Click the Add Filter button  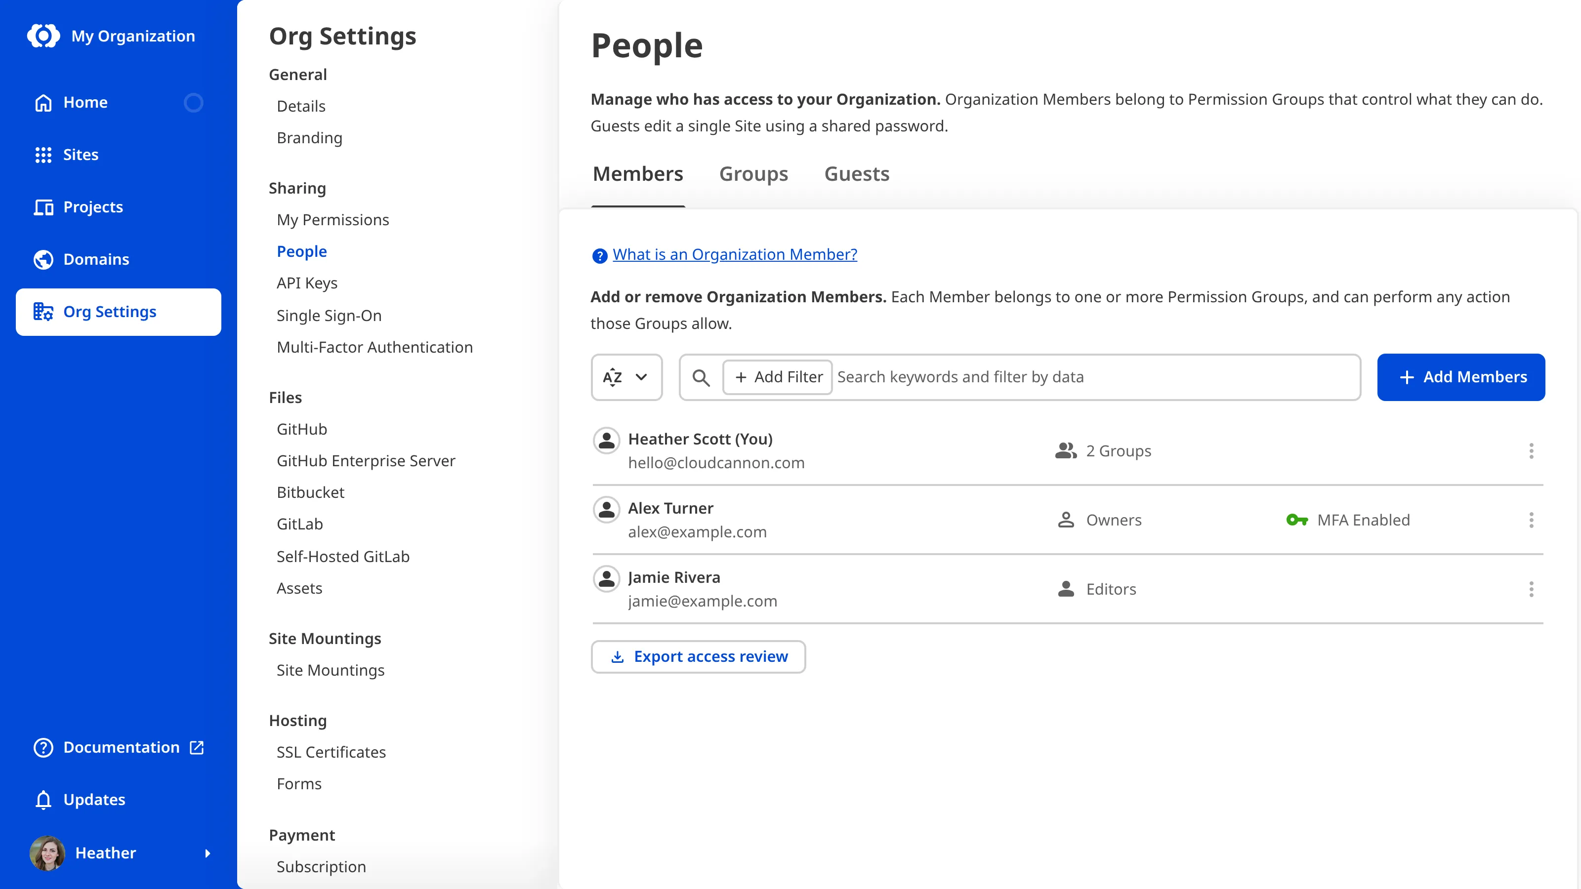777,377
